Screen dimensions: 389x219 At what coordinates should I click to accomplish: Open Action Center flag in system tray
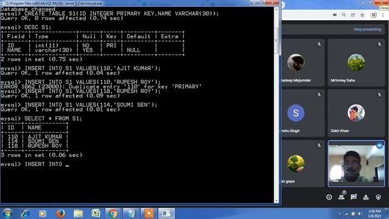pos(353,214)
